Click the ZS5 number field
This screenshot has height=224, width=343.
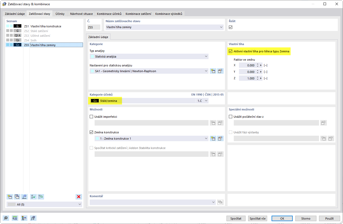pyautogui.click(x=94, y=27)
